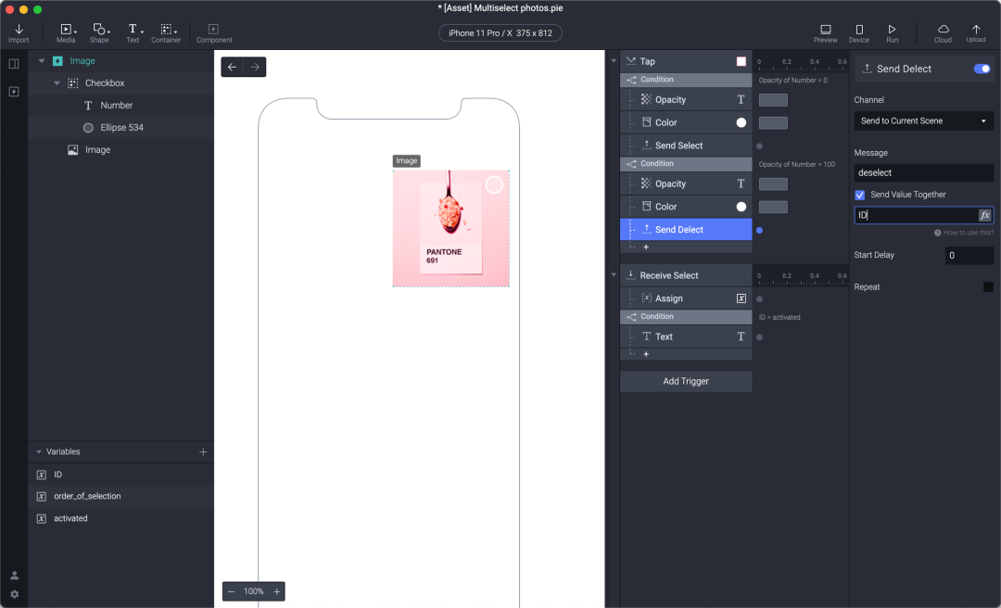The width and height of the screenshot is (1001, 608).
Task: Open the Media tool menu
Action: pyautogui.click(x=67, y=33)
